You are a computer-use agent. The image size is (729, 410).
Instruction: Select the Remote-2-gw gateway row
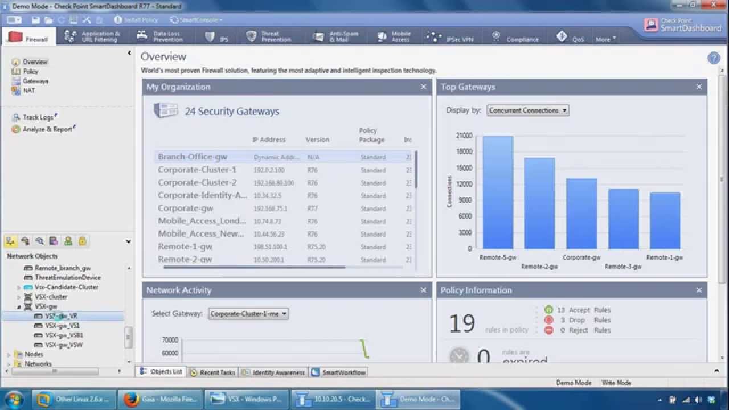pyautogui.click(x=284, y=259)
